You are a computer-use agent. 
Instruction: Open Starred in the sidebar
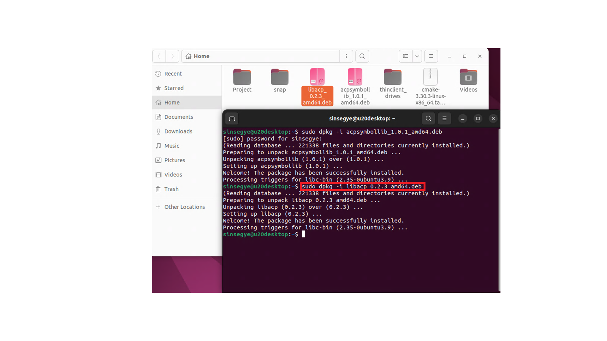point(174,88)
